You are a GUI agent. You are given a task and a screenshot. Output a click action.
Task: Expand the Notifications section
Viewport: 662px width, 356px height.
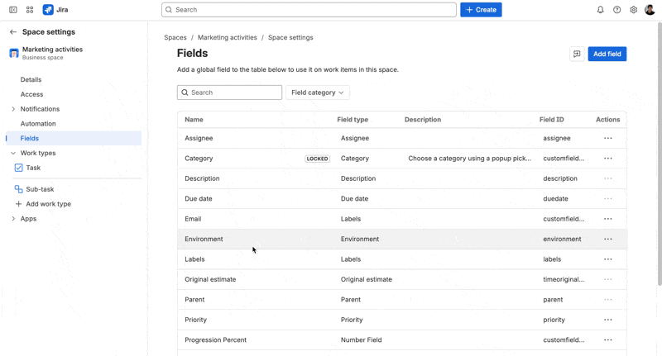[13, 109]
